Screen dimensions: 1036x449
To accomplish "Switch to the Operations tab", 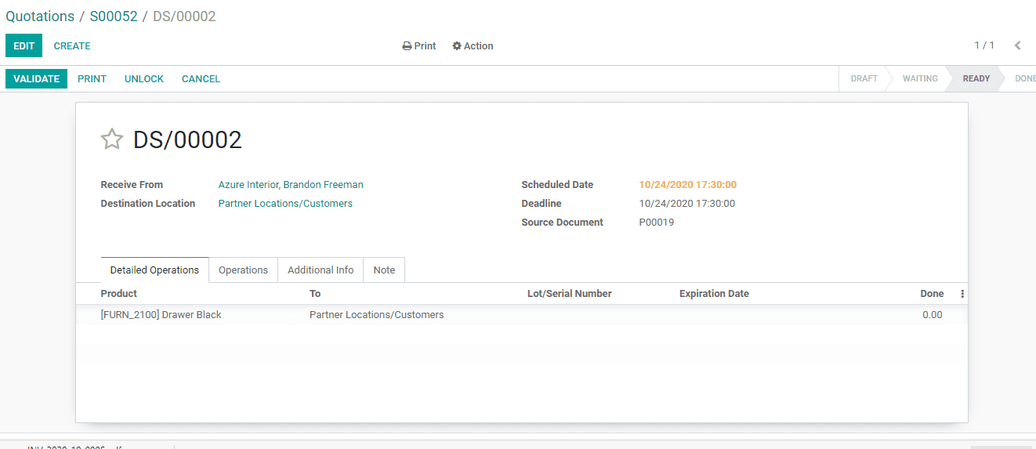I will (243, 270).
